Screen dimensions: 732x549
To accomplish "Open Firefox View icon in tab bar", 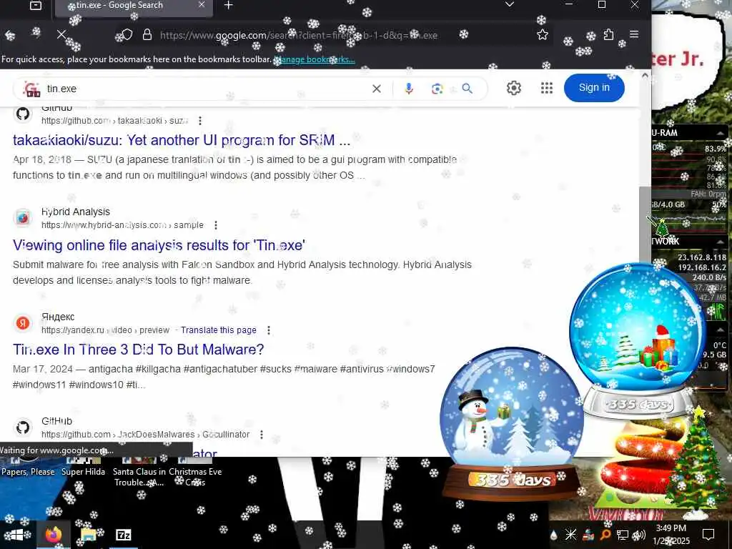I will pyautogui.click(x=36, y=5).
